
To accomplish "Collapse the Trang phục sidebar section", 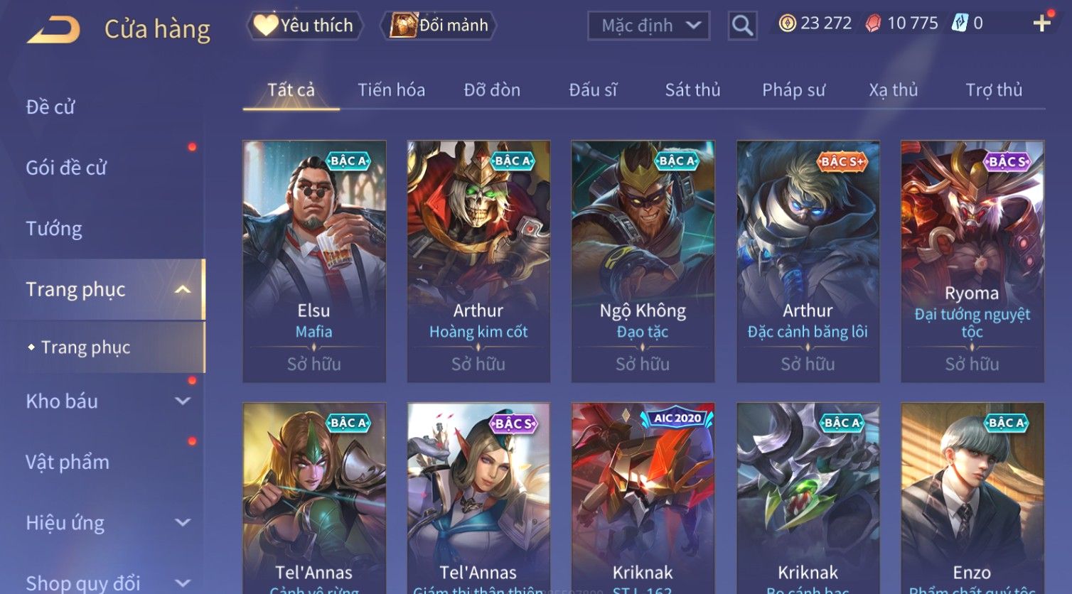I will [183, 289].
